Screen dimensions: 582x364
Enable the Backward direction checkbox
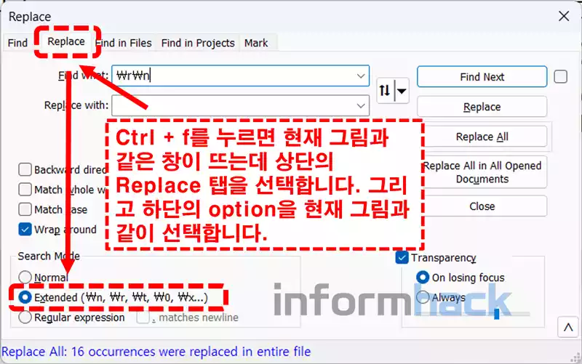pyautogui.click(x=25, y=169)
